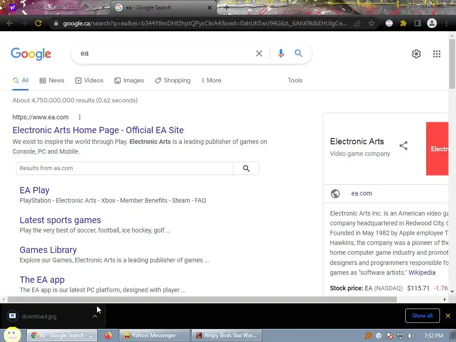456x342 pixels.
Task: Click the globe icon beside ea.com
Action: coord(335,193)
